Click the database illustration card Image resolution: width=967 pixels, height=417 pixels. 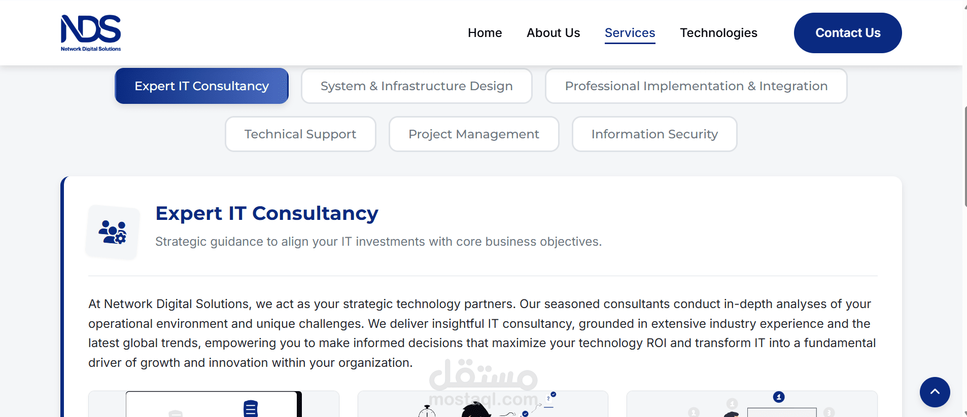point(214,404)
